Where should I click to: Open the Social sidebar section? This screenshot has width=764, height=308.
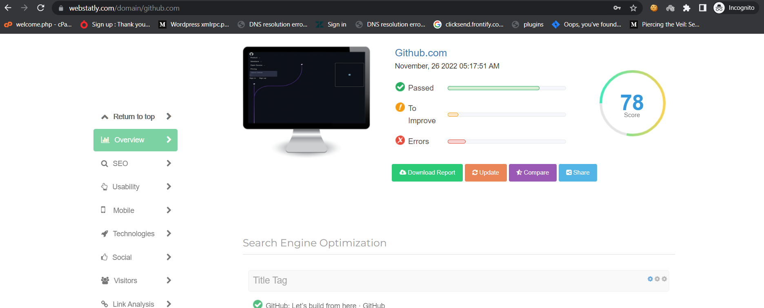click(135, 257)
